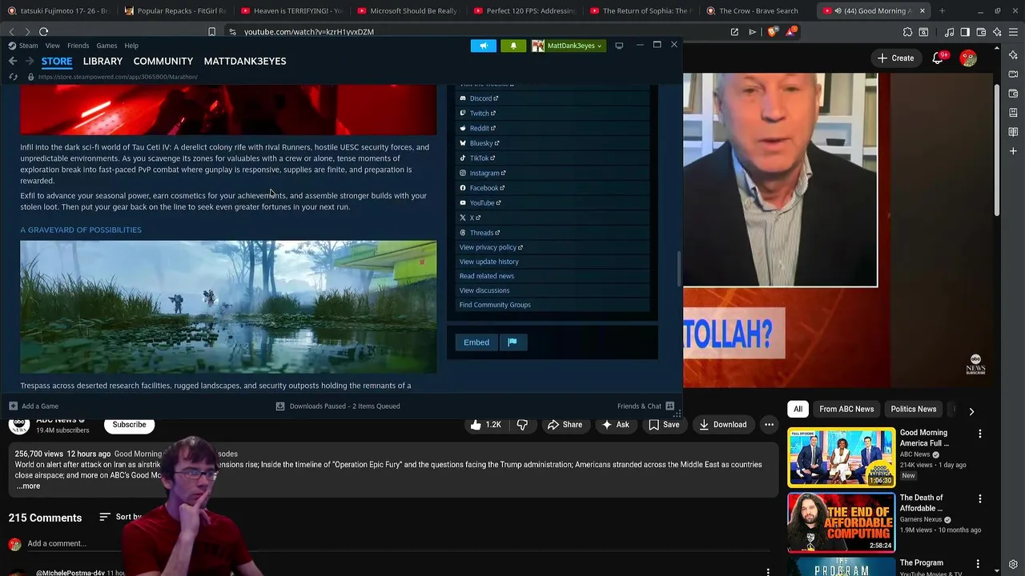Switch to Steam COMMUNITY tab
Screen dimensions: 1025x576
(163, 61)
